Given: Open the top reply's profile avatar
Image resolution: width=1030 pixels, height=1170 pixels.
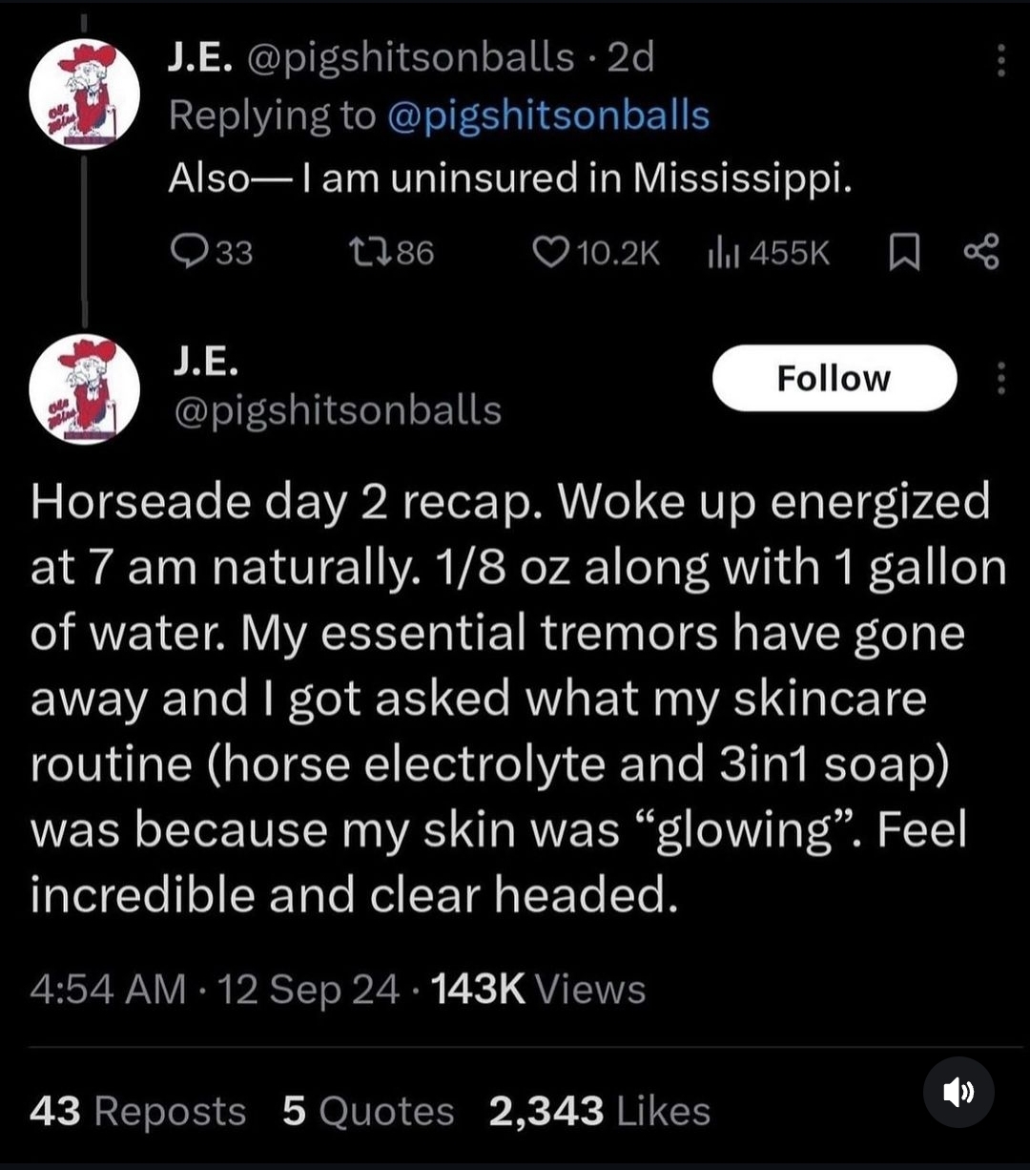Looking at the screenshot, I should coord(85,94).
